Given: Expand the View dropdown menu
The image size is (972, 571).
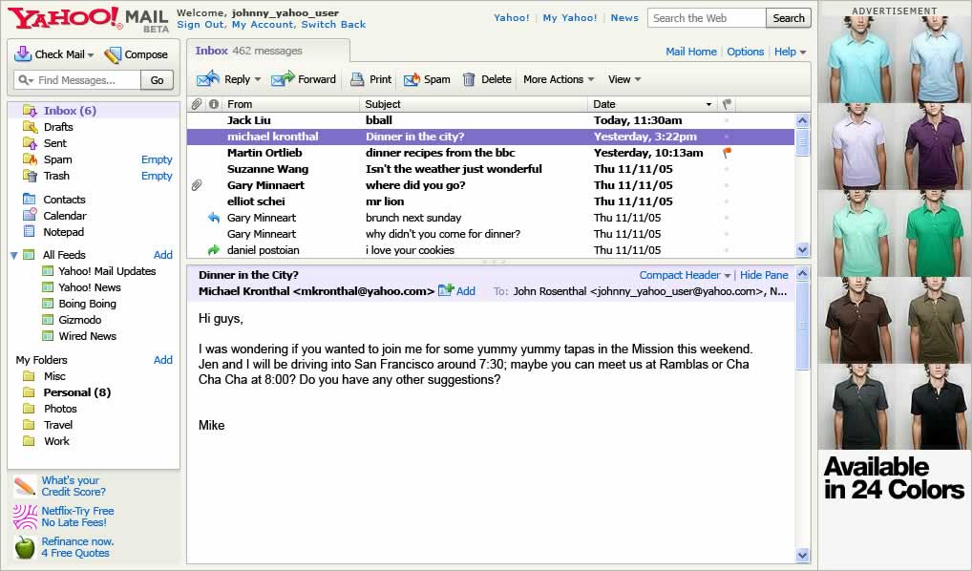Looking at the screenshot, I should pos(624,79).
